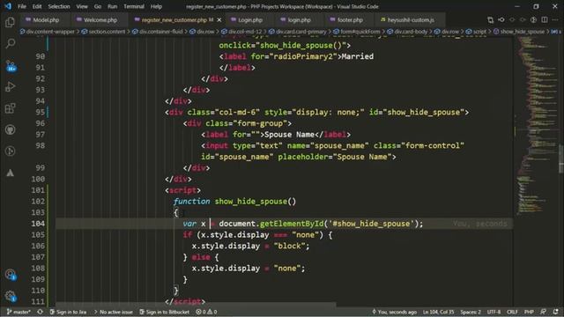
Task: Open the Go menu
Action: click(x=98, y=6)
